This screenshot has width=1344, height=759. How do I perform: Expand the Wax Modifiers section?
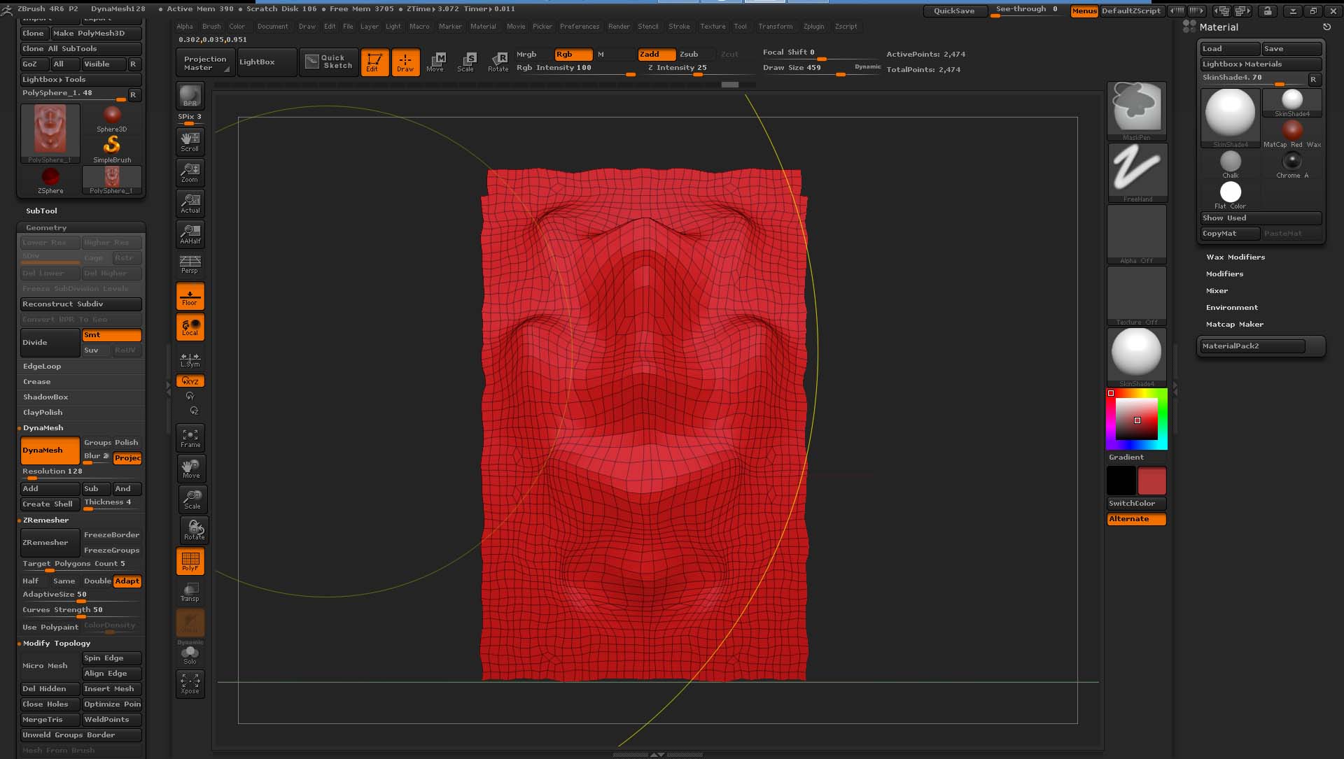(x=1235, y=257)
